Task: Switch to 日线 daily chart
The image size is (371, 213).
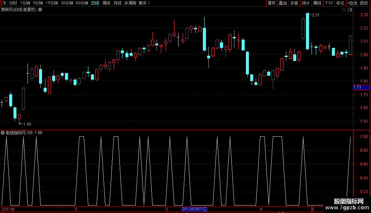Action: point(95,3)
